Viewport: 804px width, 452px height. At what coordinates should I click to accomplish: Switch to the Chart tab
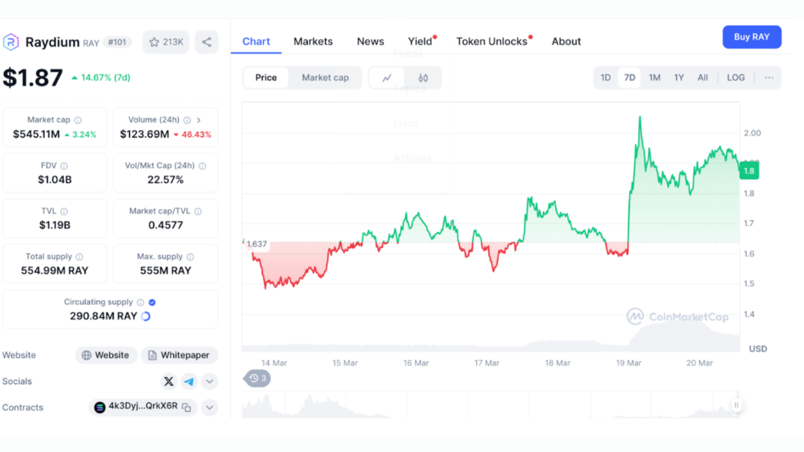pyautogui.click(x=256, y=41)
